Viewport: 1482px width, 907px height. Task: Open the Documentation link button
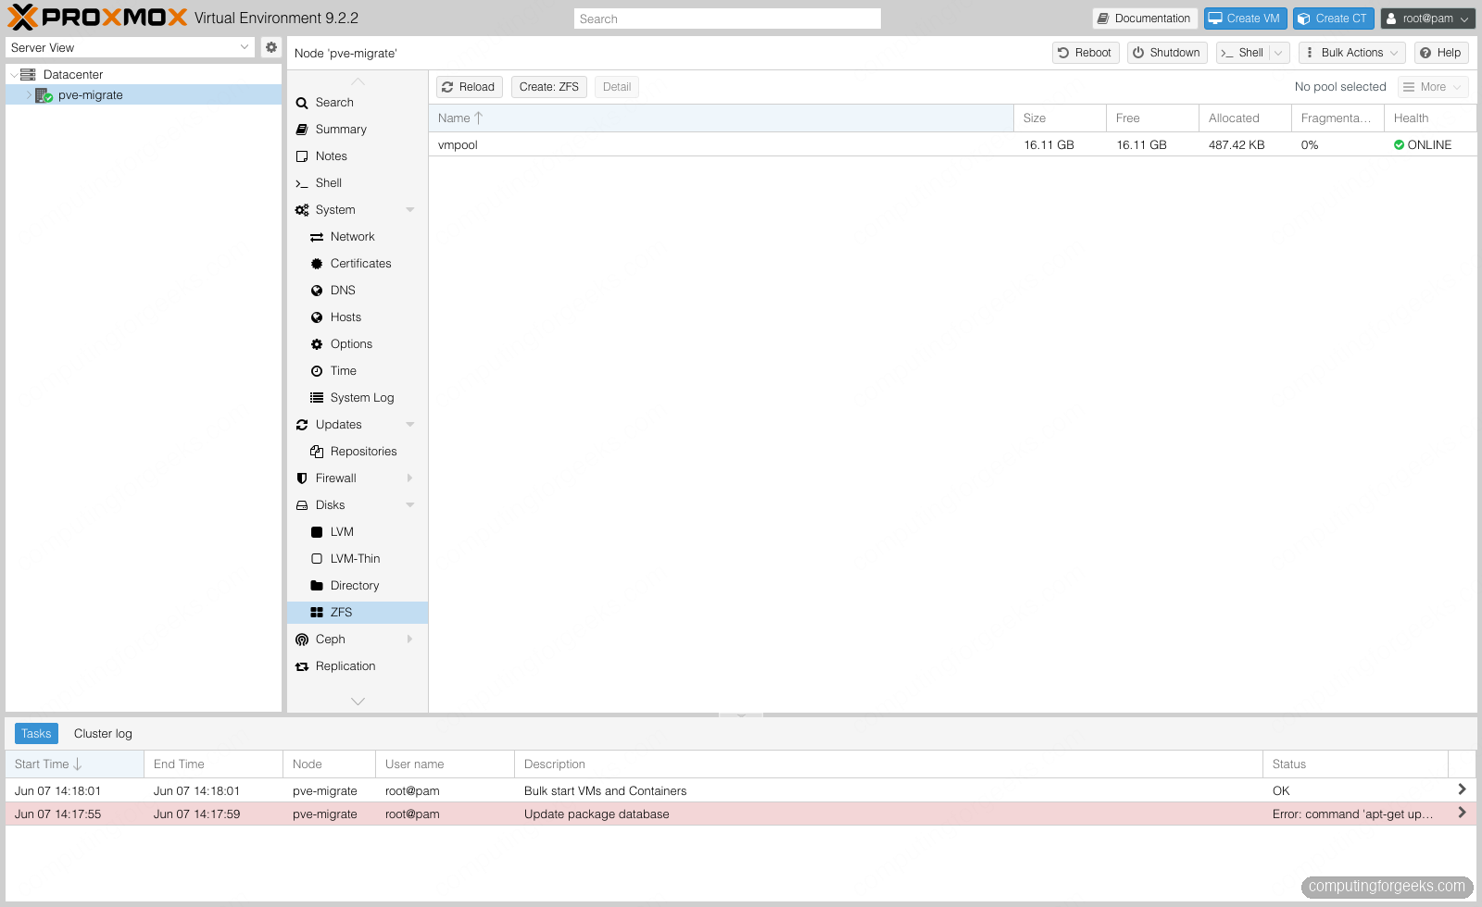pos(1145,19)
